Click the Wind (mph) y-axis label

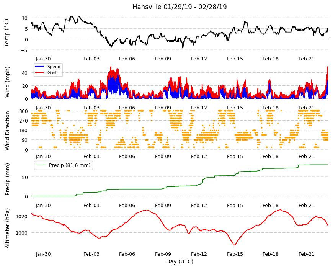[x=7, y=82]
